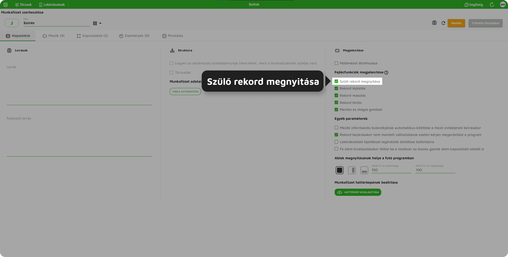Enable automatic field info bubble fill checkbox

pos(336,128)
